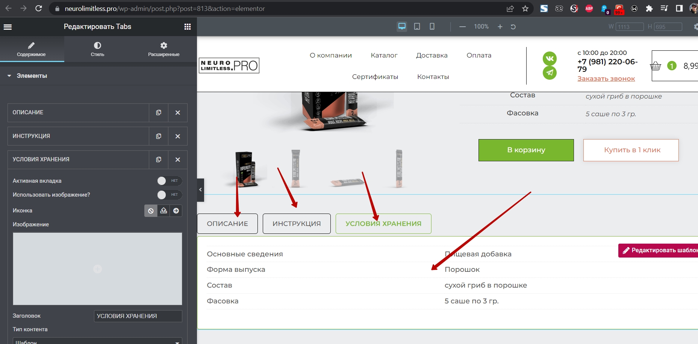Screen dimensions: 698x344
Task: Remove the ИНСТРУКЦИЯ tab item
Action: pyautogui.click(x=178, y=136)
